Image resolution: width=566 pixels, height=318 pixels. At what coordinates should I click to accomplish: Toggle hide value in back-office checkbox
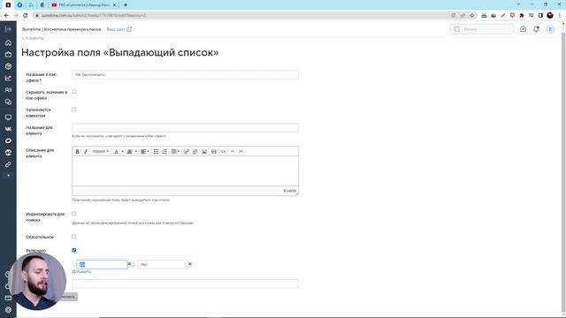tap(74, 92)
